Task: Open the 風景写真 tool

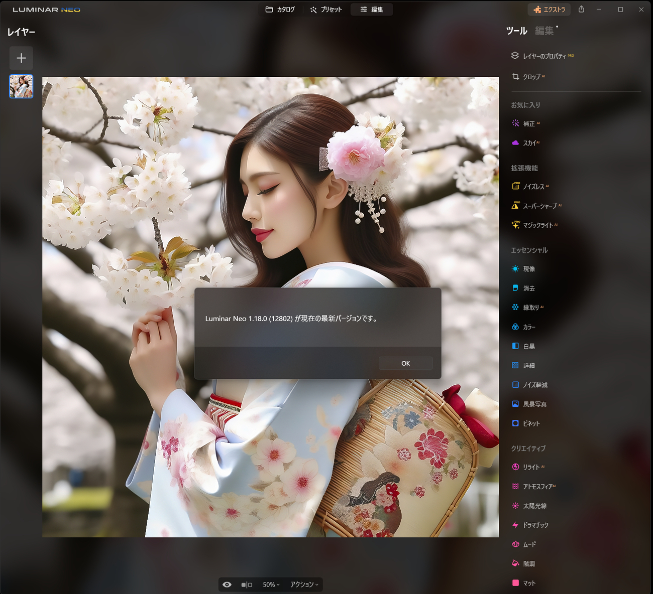Action: point(529,404)
